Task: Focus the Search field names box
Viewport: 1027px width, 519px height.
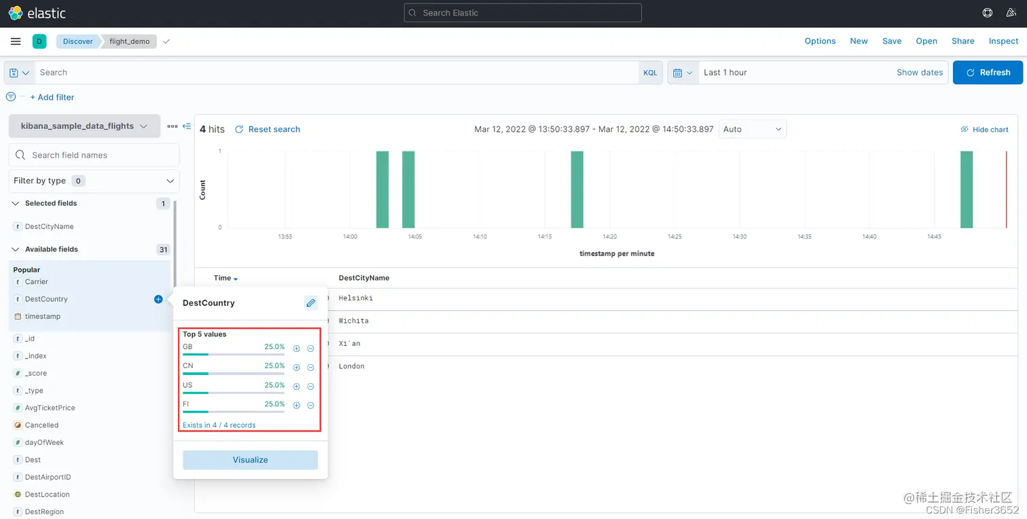Action: (94, 155)
